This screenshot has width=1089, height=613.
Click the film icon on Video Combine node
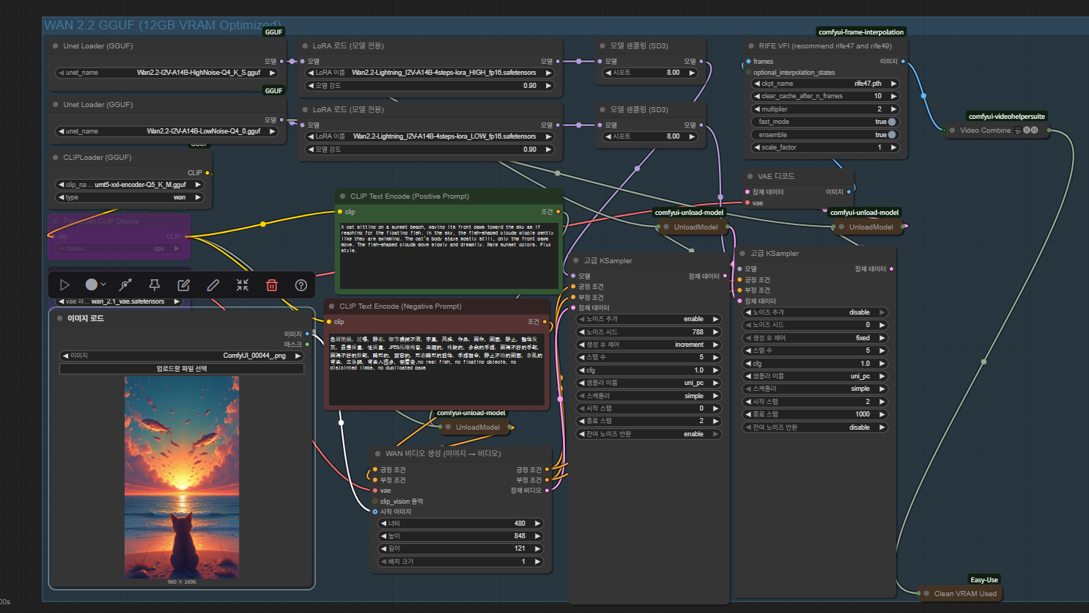(1018, 130)
